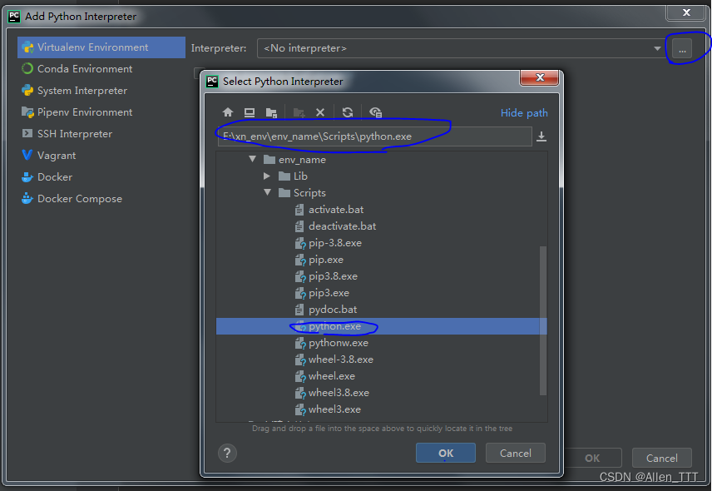Screen dimensions: 712x491
Task: Click the file tree vertical scrollbar
Action: (542, 320)
